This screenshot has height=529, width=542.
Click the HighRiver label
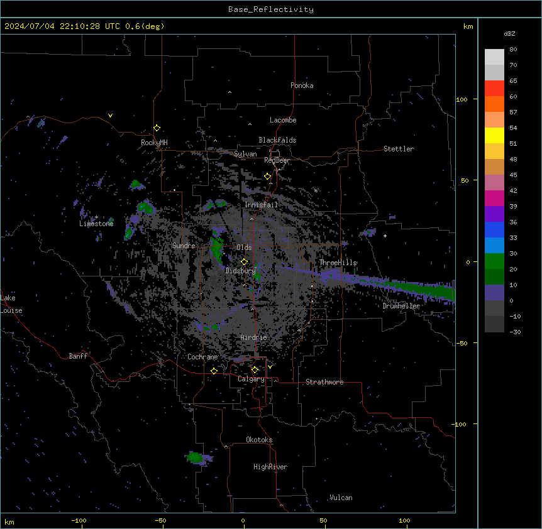click(x=270, y=467)
